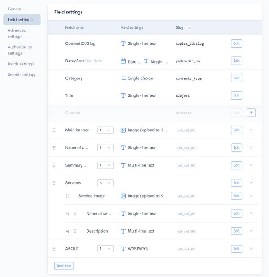Click the text icon in Title row
269x277 pixels.
tap(123, 95)
